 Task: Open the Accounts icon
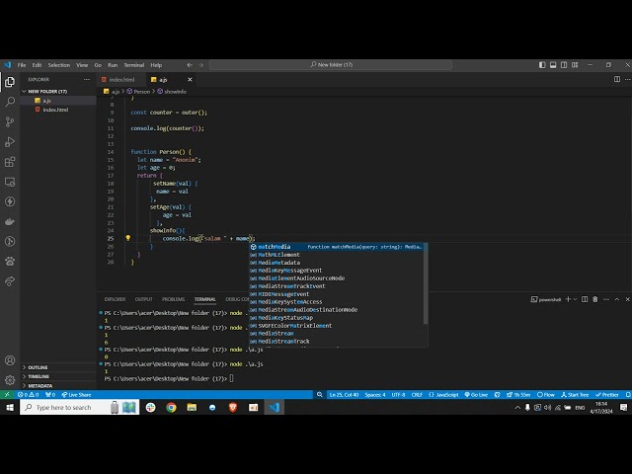tap(10, 360)
